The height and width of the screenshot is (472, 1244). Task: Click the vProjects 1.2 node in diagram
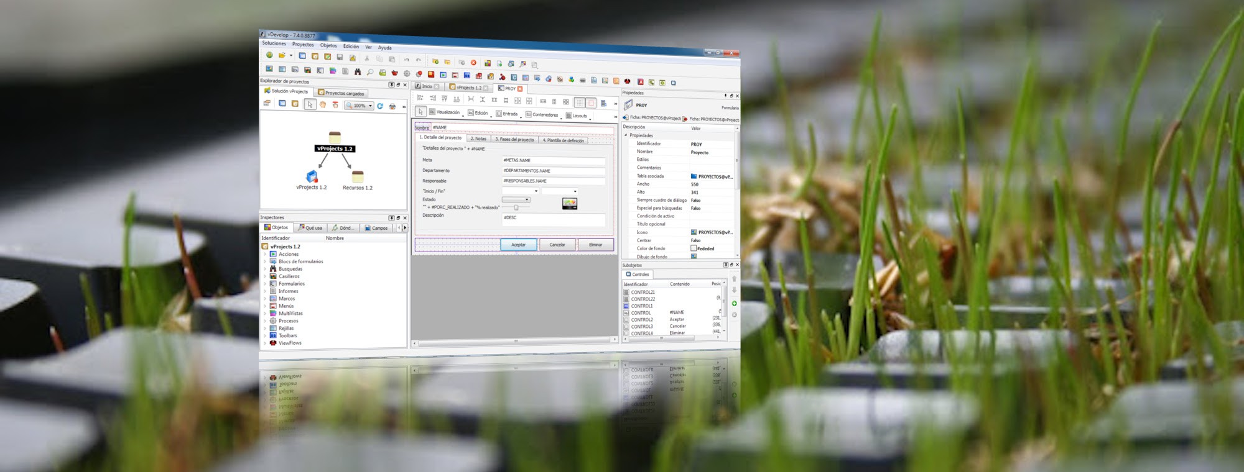(x=335, y=142)
